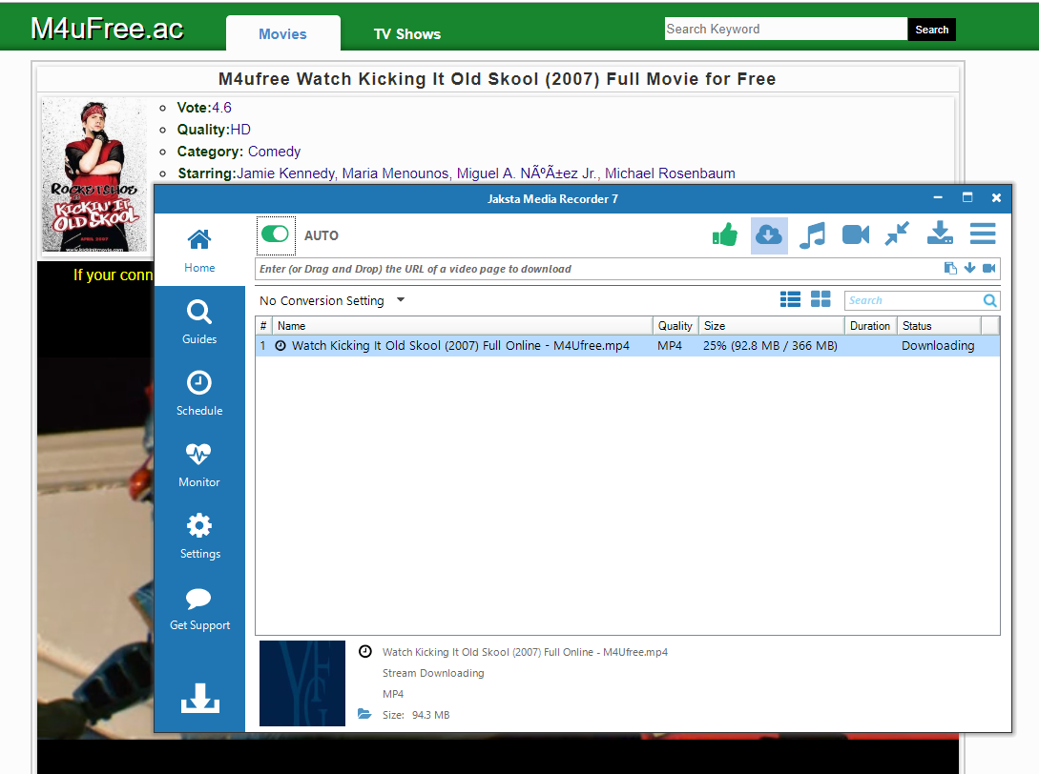Open the hamburger menu in Jaksta
1039x774 pixels.
pos(983,234)
